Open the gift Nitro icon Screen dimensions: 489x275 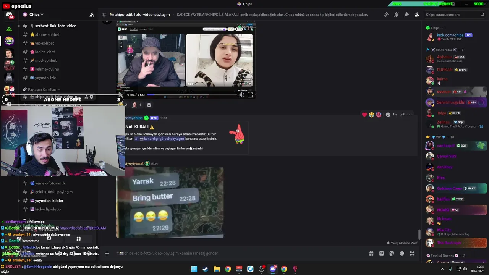(x=371, y=253)
